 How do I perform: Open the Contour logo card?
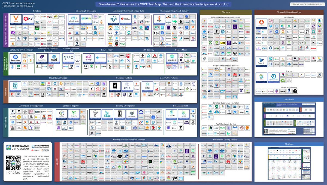(101, 58)
